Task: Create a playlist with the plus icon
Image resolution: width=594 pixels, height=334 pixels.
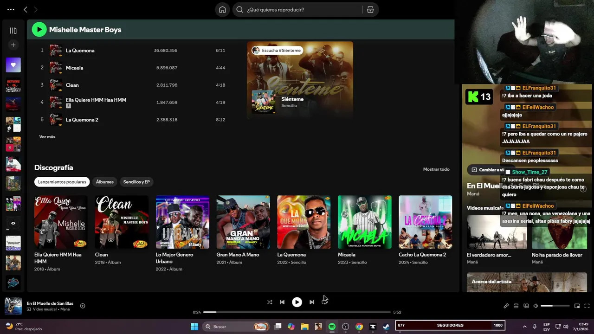Action: [13, 45]
